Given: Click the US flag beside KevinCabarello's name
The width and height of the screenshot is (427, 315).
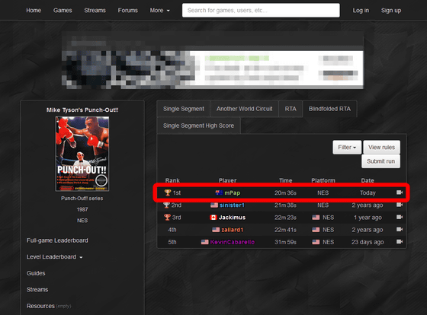Looking at the screenshot, I should tap(205, 242).
